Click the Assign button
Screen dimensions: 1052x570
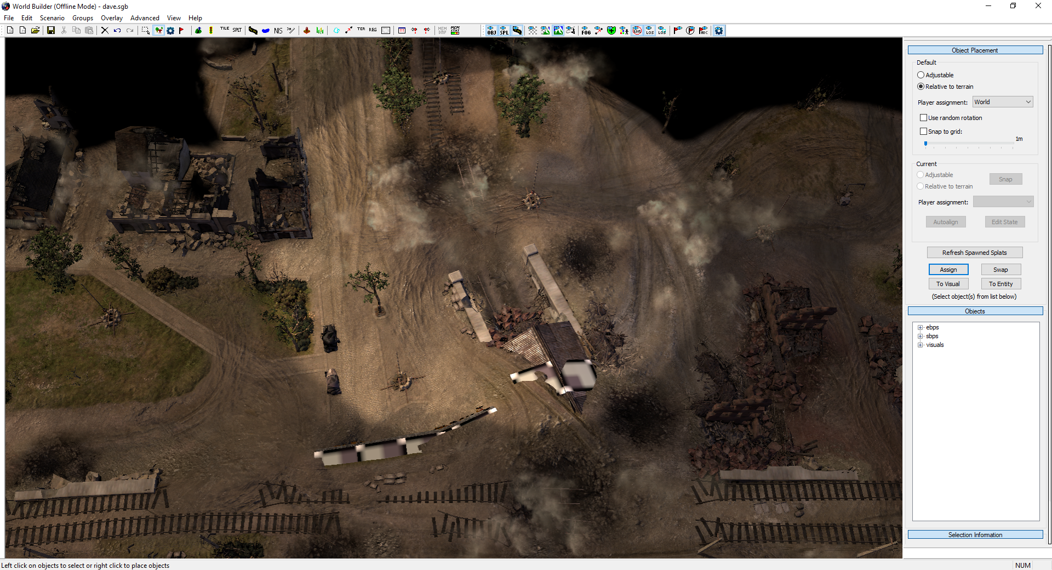point(948,270)
